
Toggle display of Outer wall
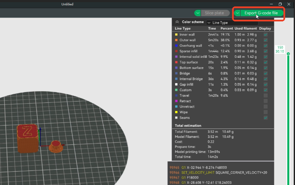pos(265,40)
